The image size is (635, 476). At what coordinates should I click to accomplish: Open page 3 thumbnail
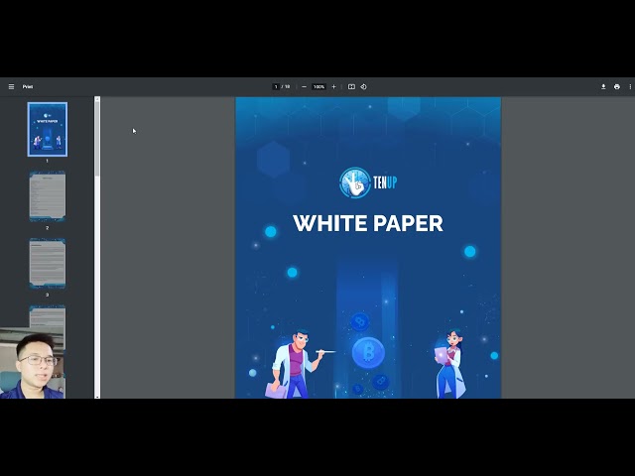pos(48,263)
